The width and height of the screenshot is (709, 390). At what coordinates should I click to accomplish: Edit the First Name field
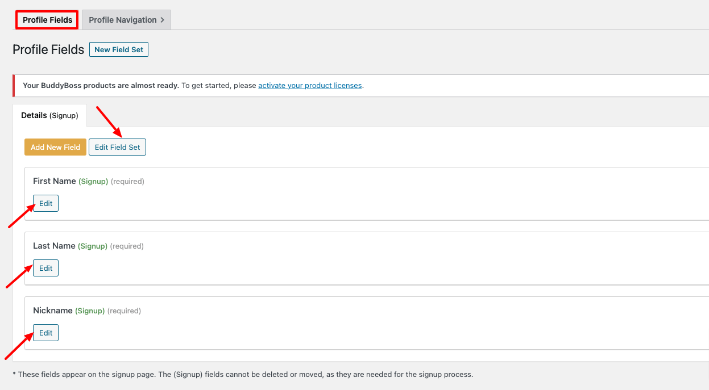pyautogui.click(x=45, y=203)
